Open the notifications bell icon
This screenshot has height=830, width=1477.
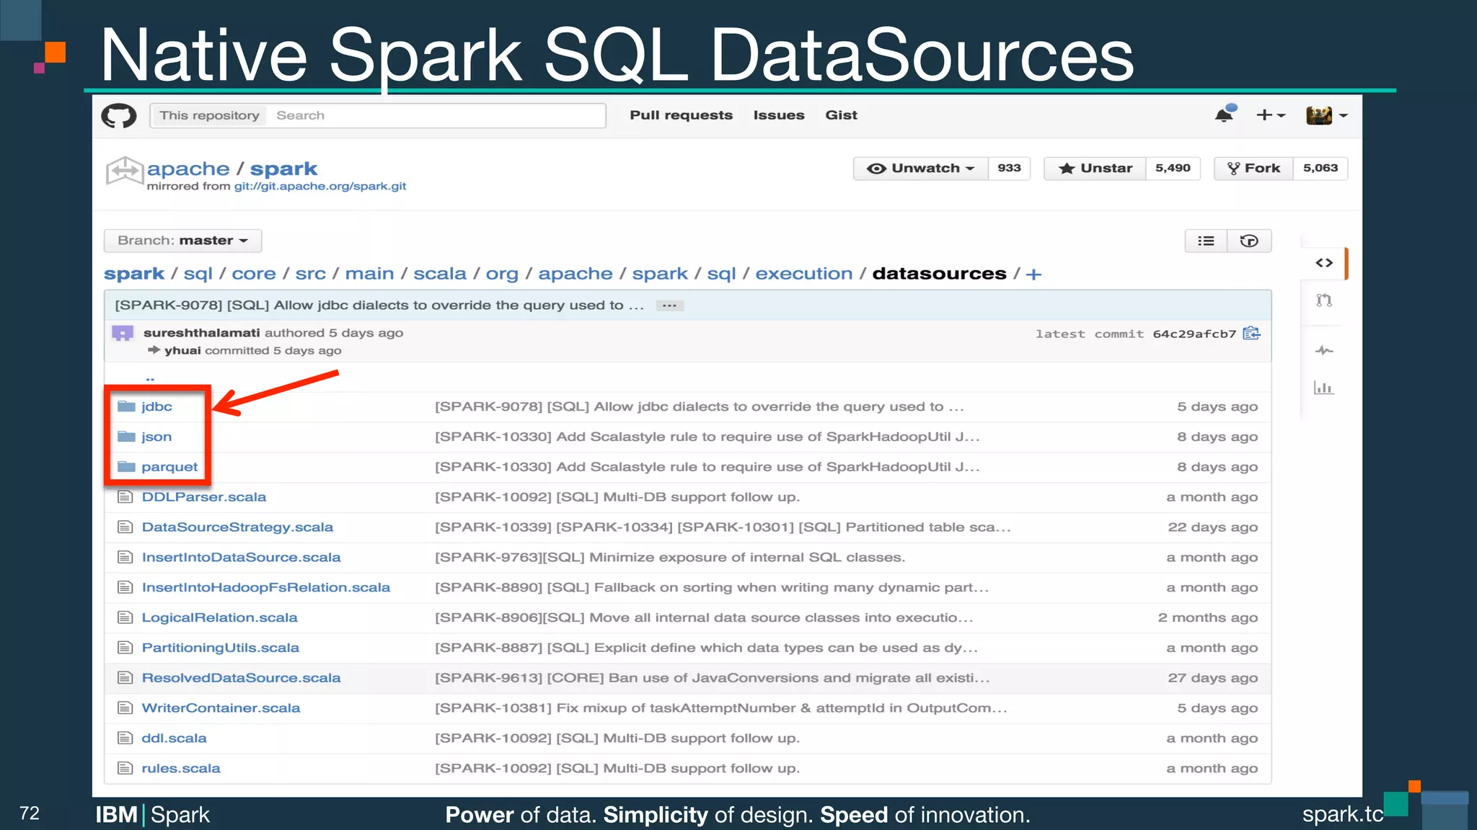point(1224,115)
